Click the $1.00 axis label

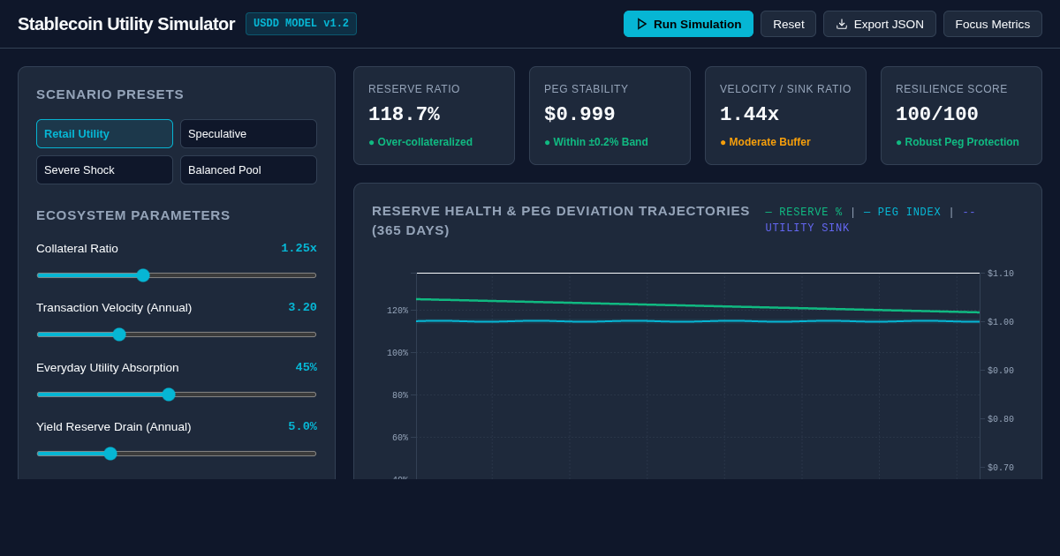coord(1001,322)
